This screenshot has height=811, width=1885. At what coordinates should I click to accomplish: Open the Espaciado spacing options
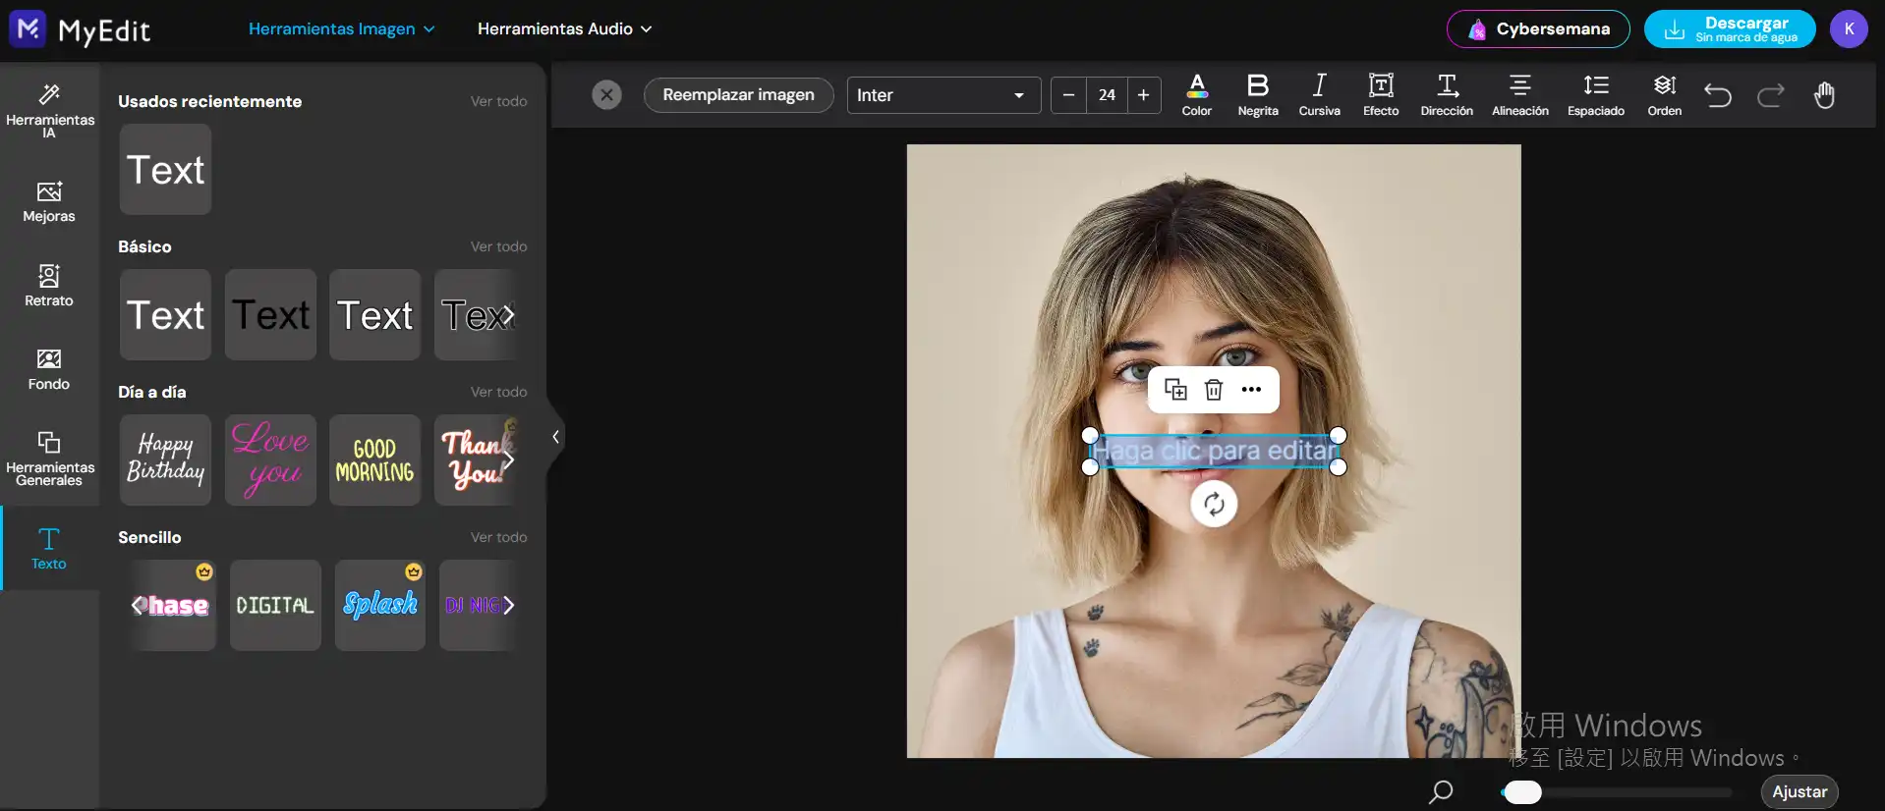(x=1595, y=94)
